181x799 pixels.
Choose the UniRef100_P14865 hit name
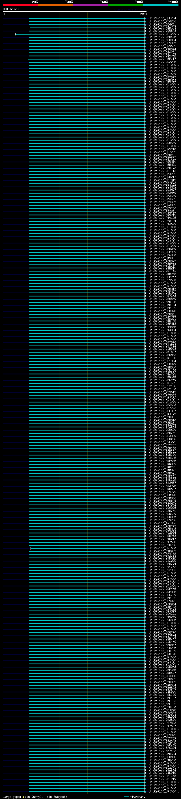[162, 327]
